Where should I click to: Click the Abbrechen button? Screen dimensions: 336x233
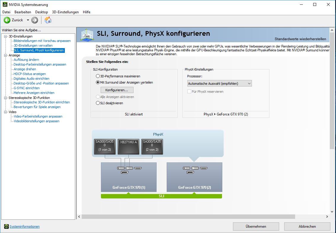pos(307,227)
